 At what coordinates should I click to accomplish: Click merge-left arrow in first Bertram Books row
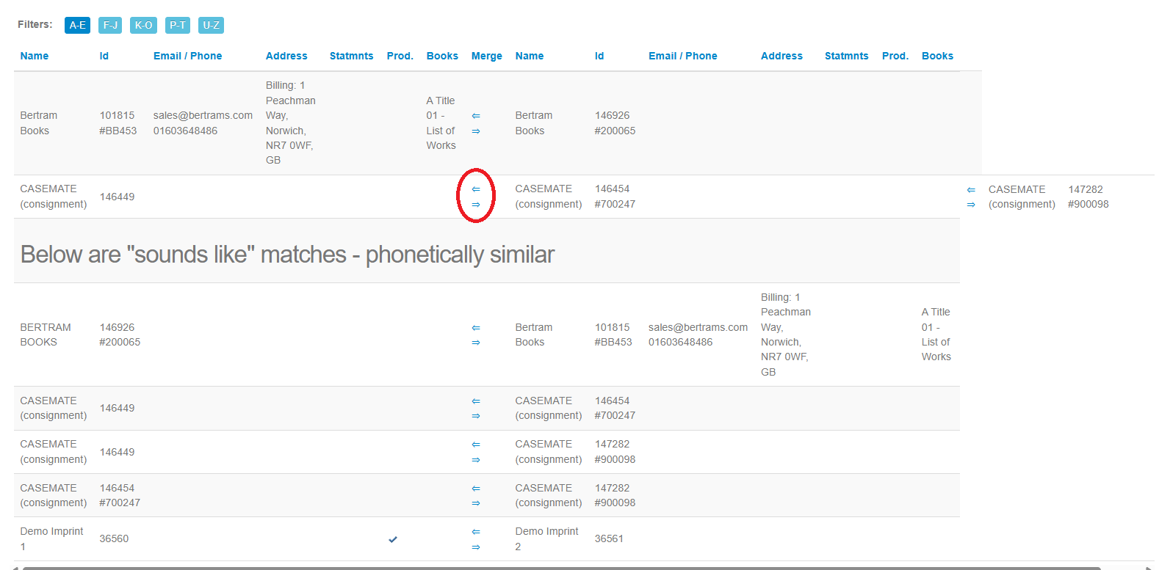pyautogui.click(x=476, y=116)
